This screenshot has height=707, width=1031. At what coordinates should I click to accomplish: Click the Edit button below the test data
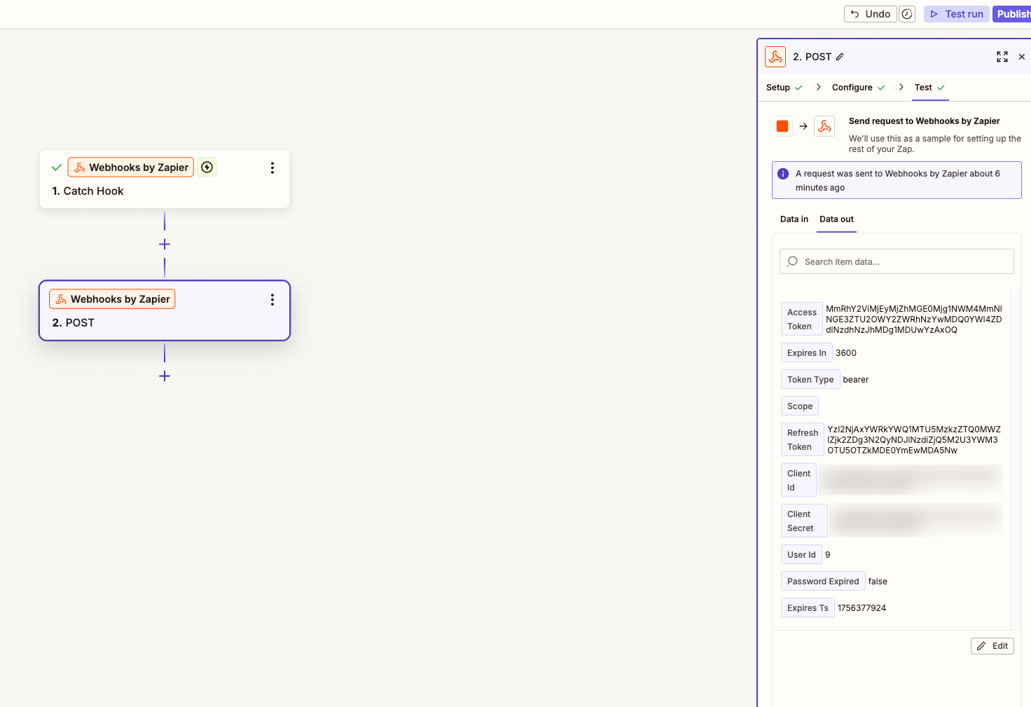click(992, 645)
